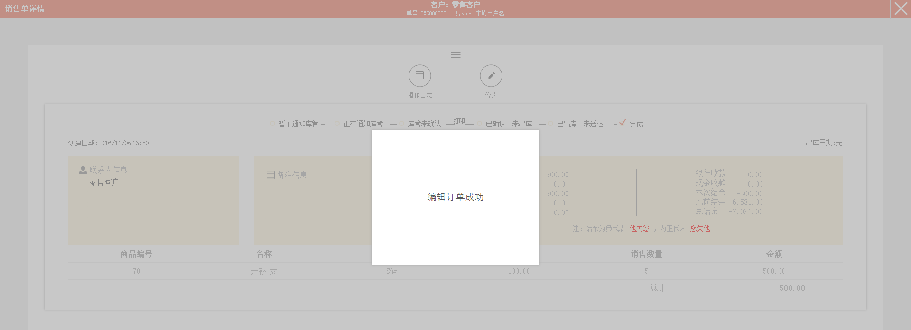The height and width of the screenshot is (330, 911).
Task: Click the 备注信息 notes icon
Action: pyautogui.click(x=270, y=175)
